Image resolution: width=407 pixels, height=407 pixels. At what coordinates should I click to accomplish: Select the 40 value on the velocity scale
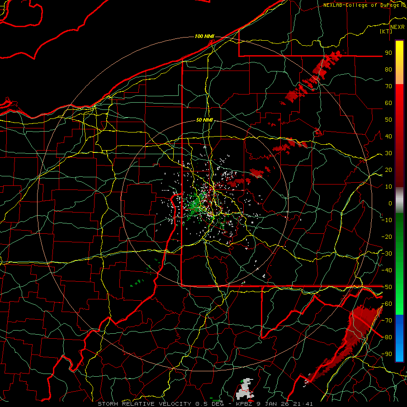click(388, 137)
